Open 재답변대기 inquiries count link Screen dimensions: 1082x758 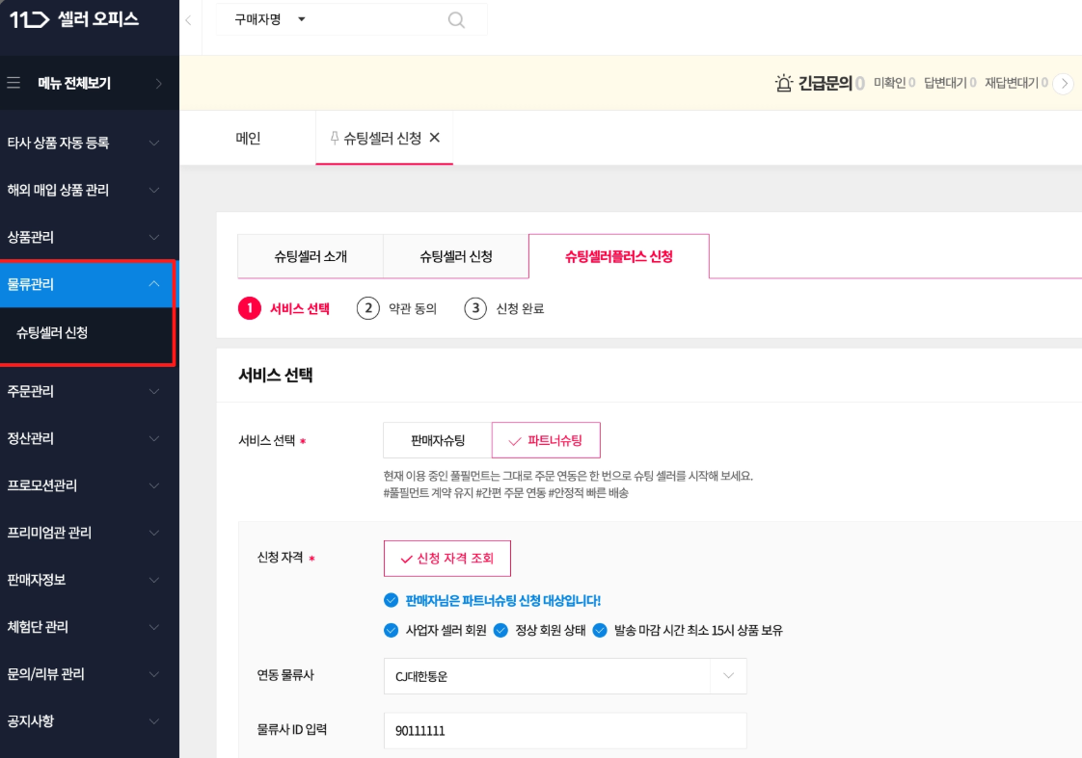[1016, 83]
